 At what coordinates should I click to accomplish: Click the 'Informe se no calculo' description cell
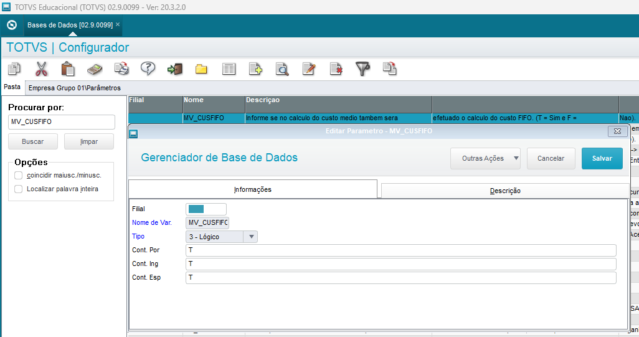[338, 118]
